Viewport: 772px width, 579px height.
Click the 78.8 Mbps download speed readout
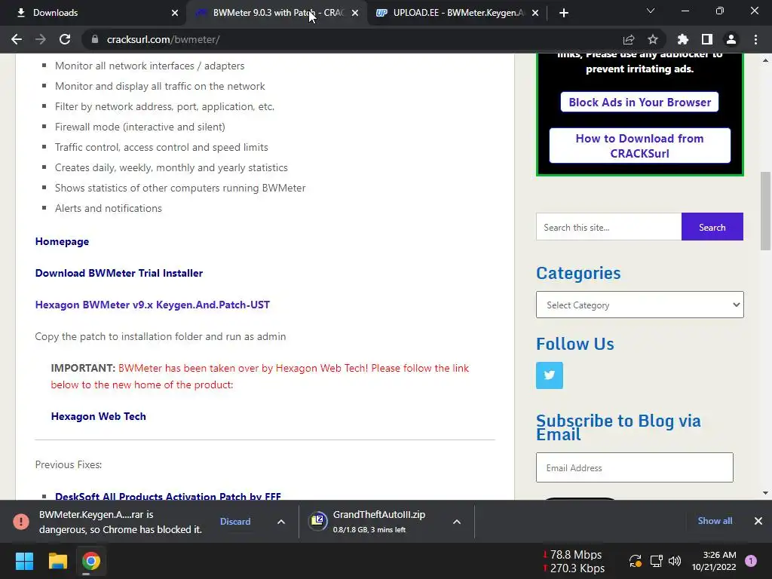tap(571, 555)
